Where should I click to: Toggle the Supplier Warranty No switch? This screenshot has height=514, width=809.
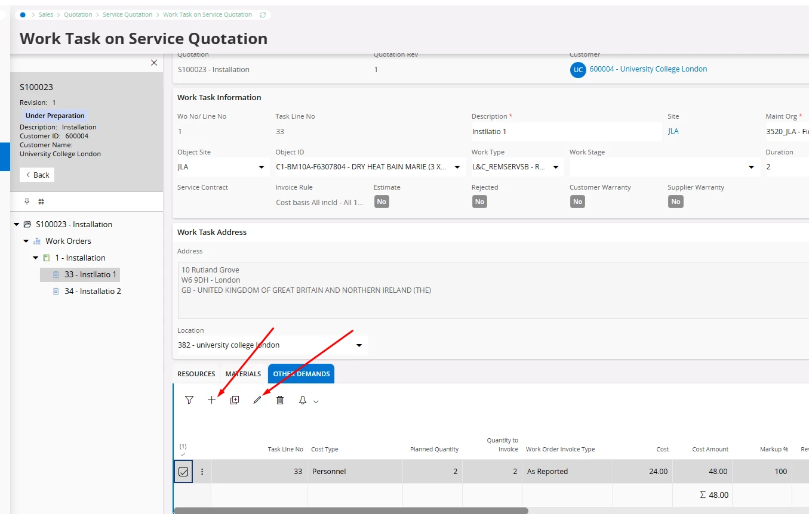pyautogui.click(x=675, y=202)
